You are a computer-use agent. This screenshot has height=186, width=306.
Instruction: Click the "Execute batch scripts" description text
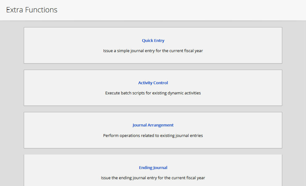[153, 93]
